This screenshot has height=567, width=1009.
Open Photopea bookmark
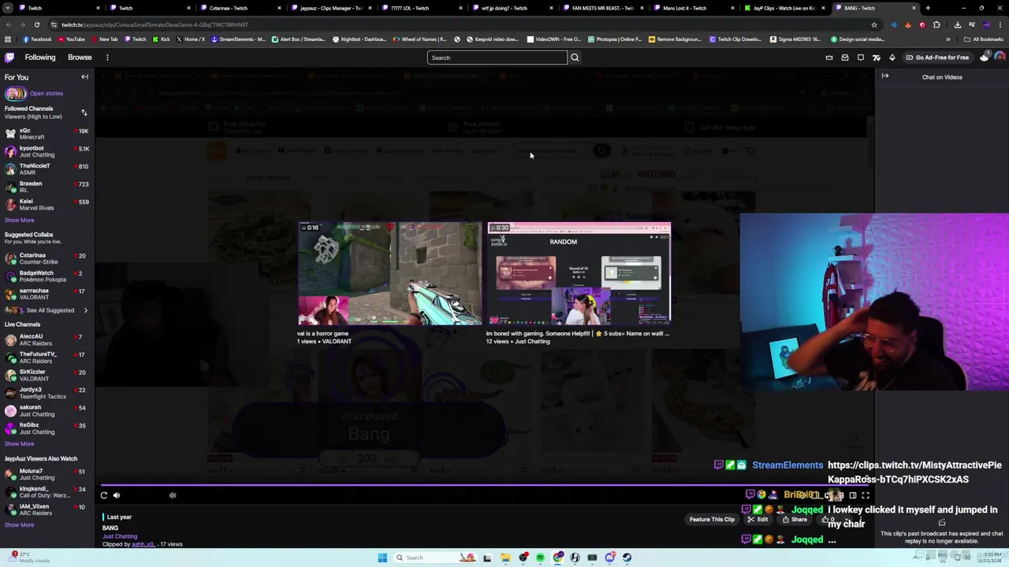point(616,39)
